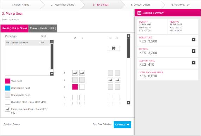Select extra legroom seat 1B

[x=82, y=73]
